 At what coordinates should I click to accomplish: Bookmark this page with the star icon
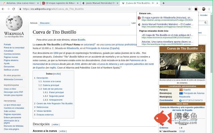click(189, 9)
